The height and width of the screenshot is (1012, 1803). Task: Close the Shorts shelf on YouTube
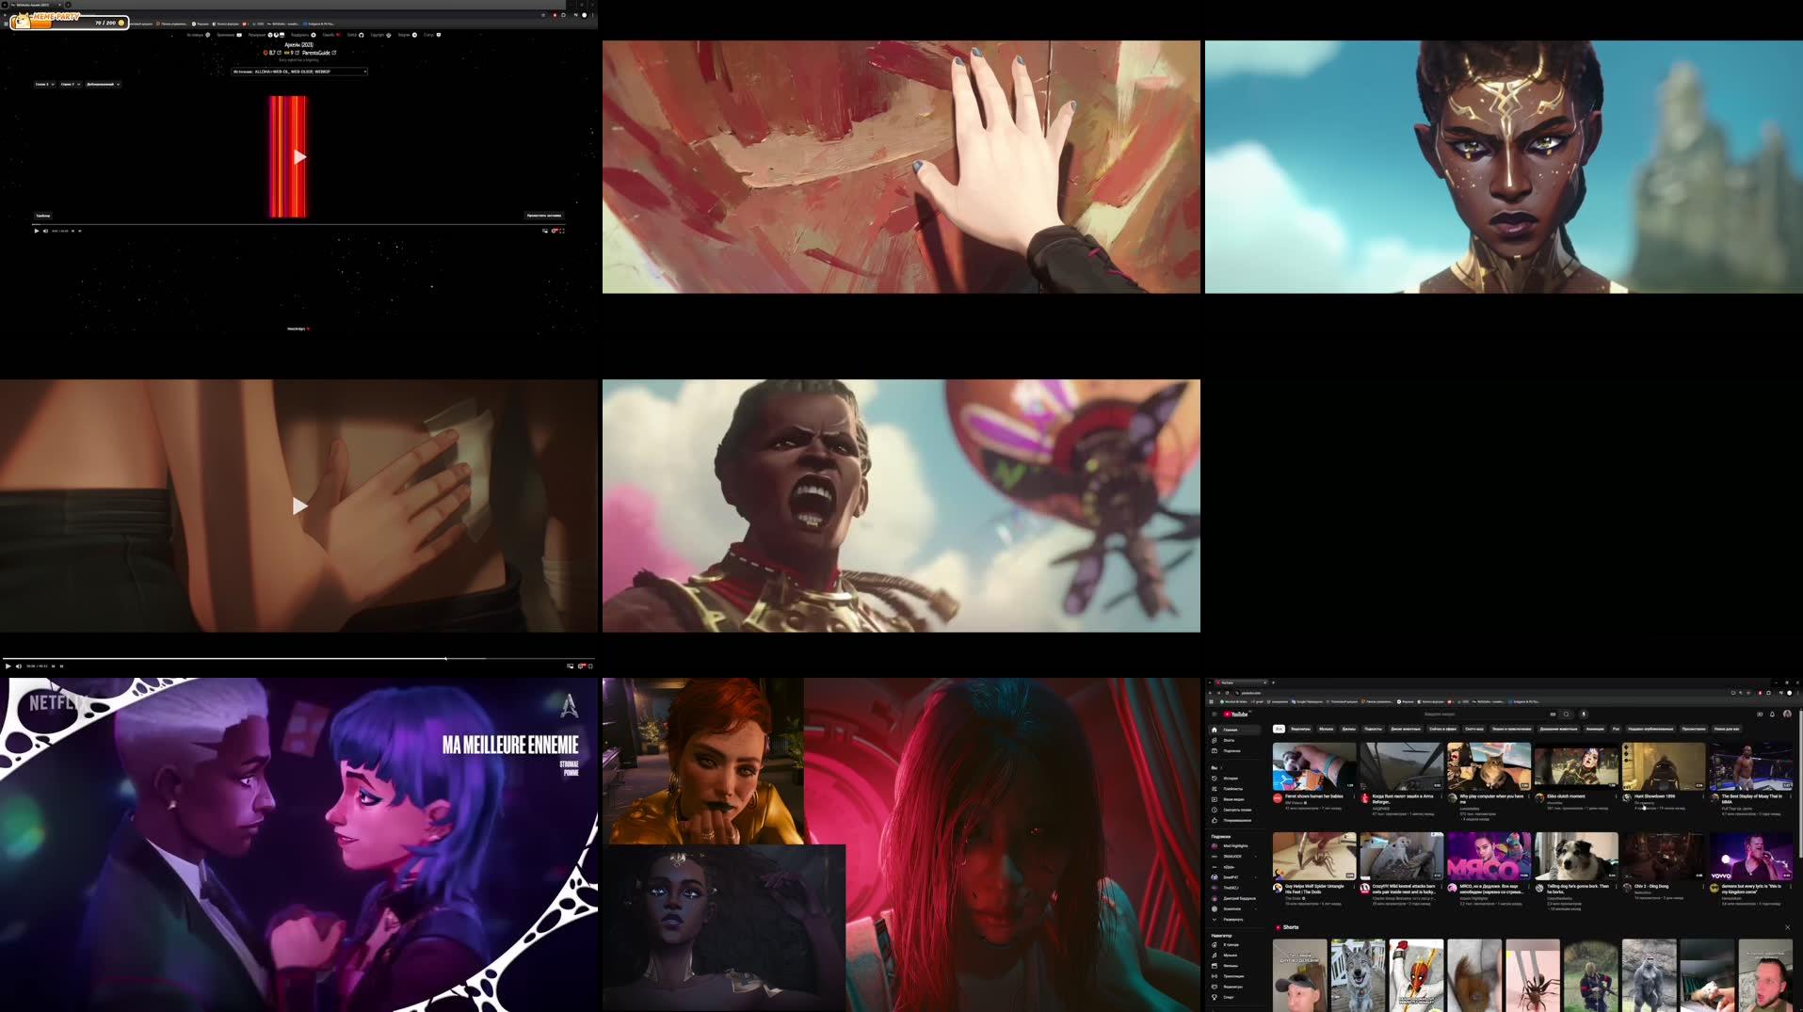point(1787,927)
